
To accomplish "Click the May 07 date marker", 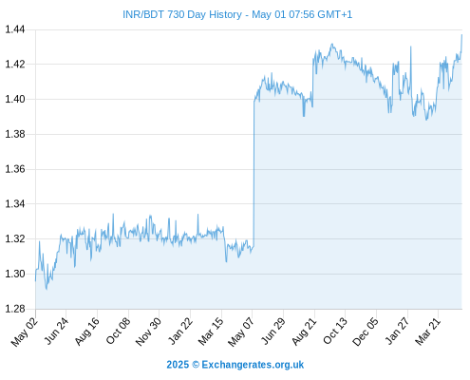I will pos(241,332).
